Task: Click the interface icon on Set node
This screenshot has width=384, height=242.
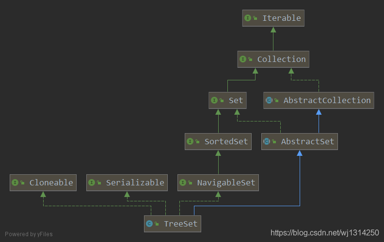Action: pyautogui.click(x=214, y=100)
